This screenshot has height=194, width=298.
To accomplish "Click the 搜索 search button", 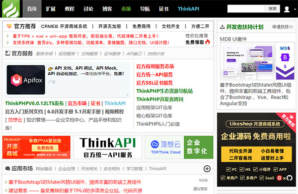I will click(273, 9).
